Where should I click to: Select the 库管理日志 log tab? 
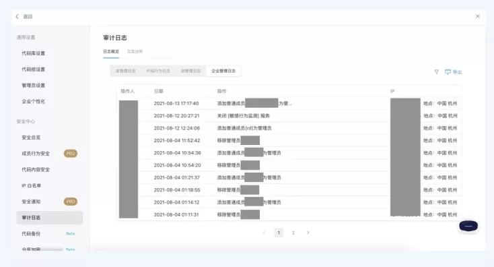pyautogui.click(x=125, y=71)
